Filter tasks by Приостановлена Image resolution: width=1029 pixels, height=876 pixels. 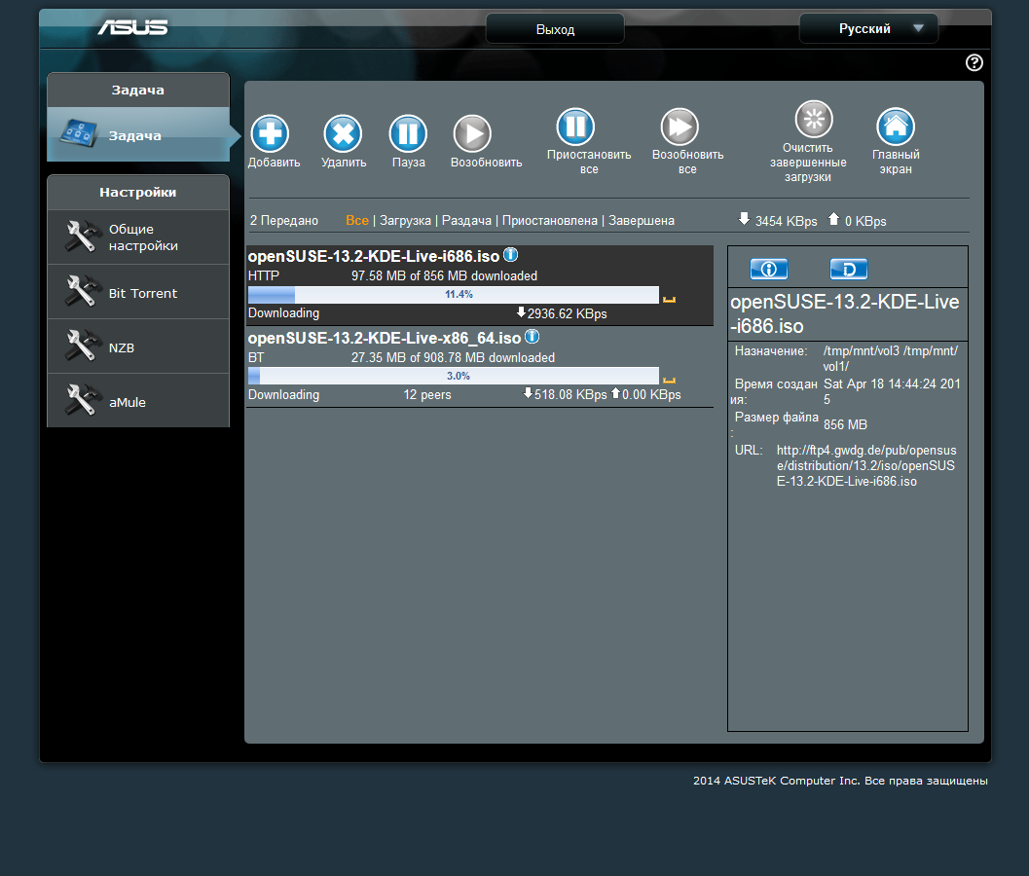(549, 221)
